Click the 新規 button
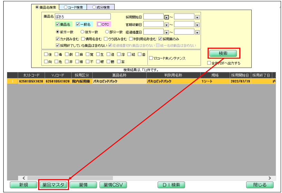This screenshot has height=193, width=282. click(x=23, y=185)
